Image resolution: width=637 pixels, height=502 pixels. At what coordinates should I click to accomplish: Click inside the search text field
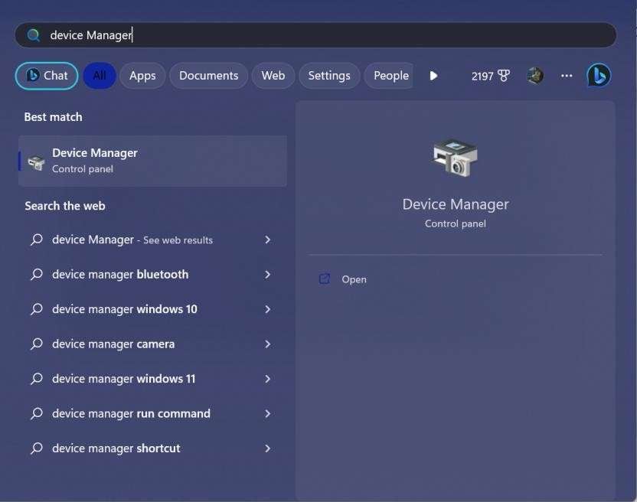coord(315,35)
